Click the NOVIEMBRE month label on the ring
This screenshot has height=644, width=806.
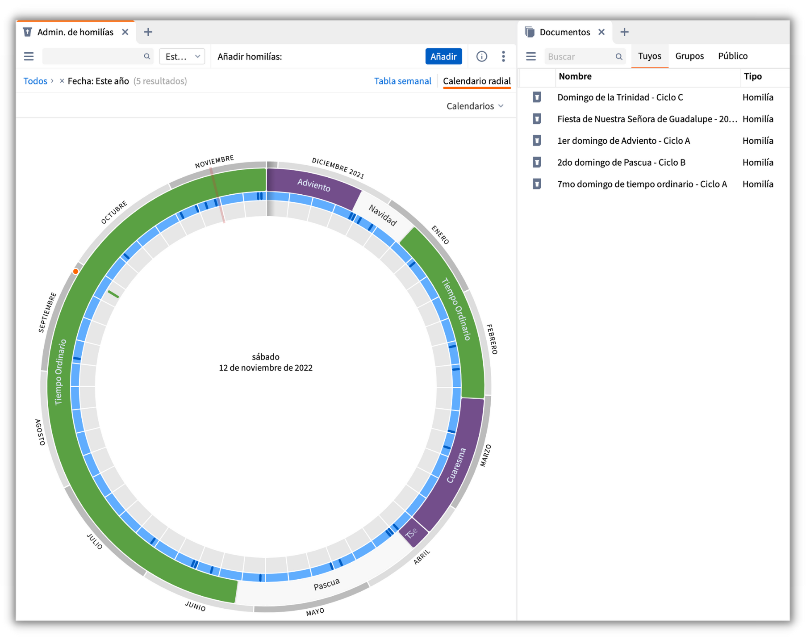click(214, 162)
